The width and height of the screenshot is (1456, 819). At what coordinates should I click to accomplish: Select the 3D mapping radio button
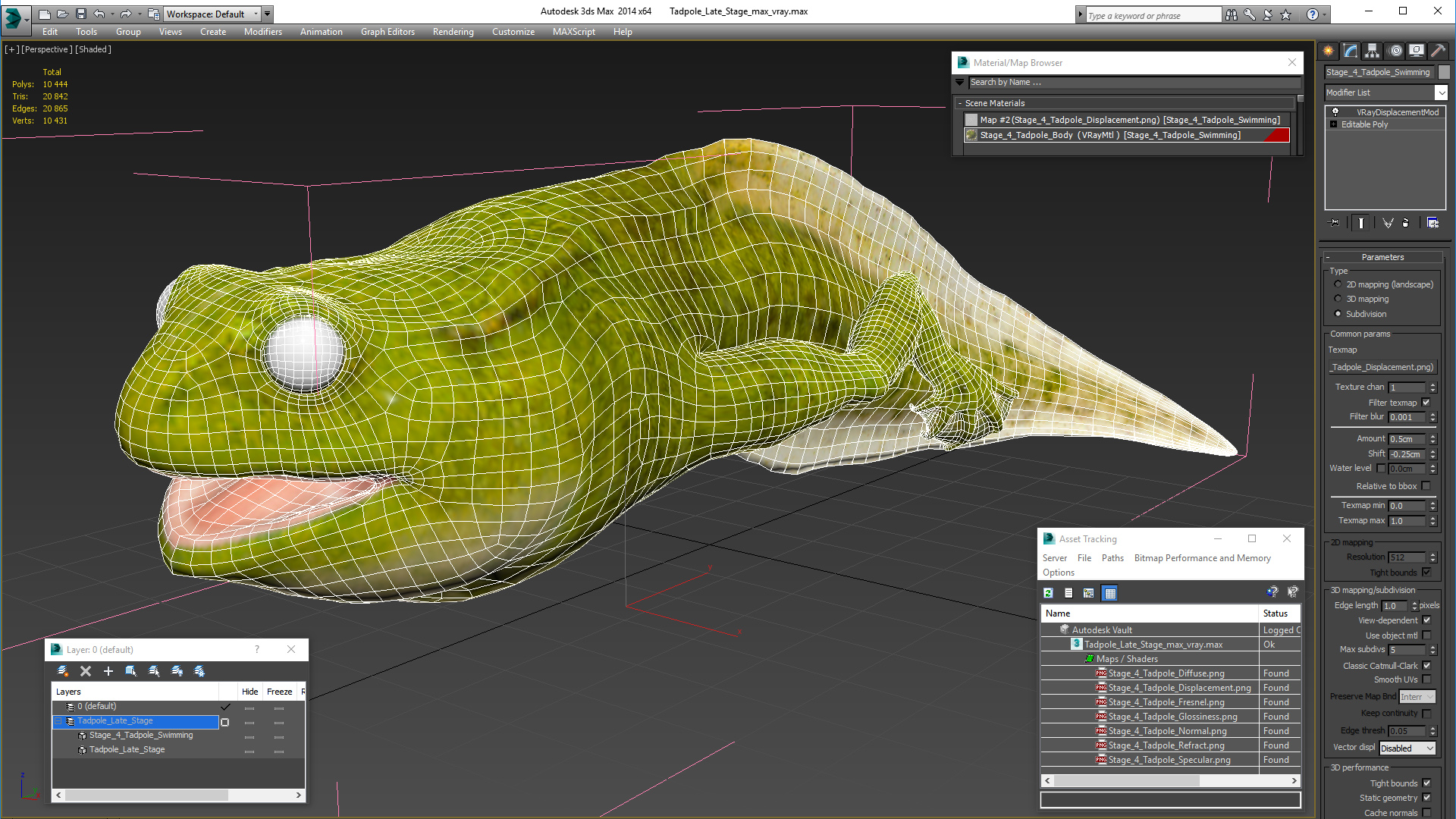tap(1338, 299)
